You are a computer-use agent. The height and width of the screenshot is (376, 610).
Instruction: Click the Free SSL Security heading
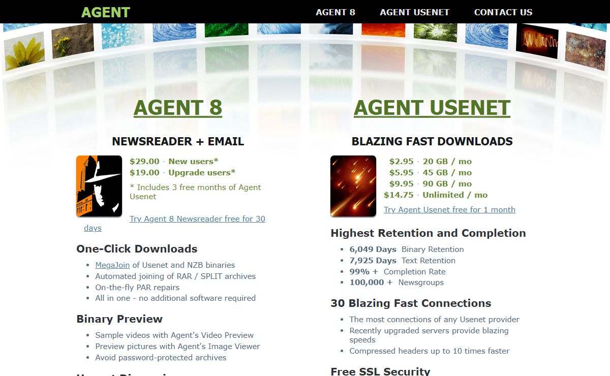pos(380,371)
